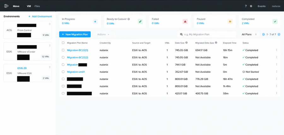Click info icon next to Migrated Data Size
The width and height of the screenshot is (284, 135).
[216, 43]
